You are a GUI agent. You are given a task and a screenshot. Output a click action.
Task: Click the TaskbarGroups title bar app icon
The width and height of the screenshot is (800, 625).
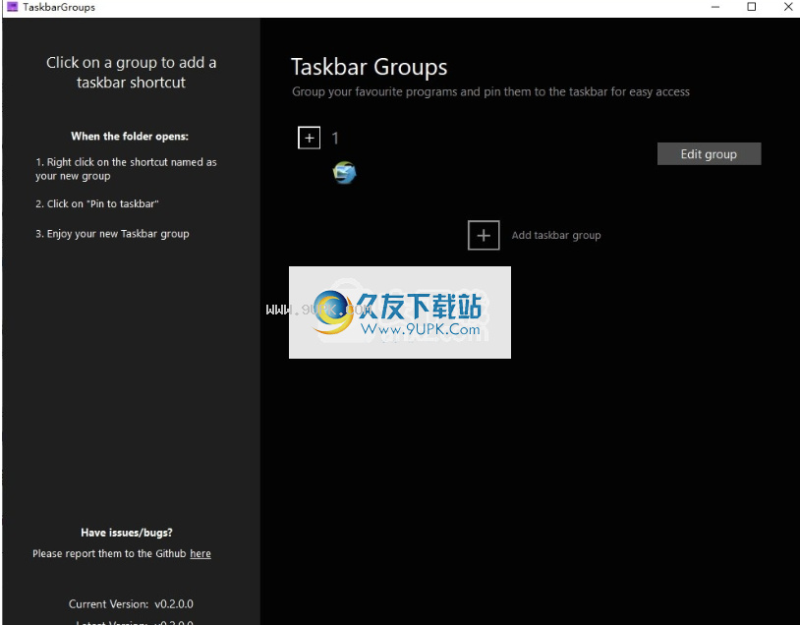click(x=12, y=7)
